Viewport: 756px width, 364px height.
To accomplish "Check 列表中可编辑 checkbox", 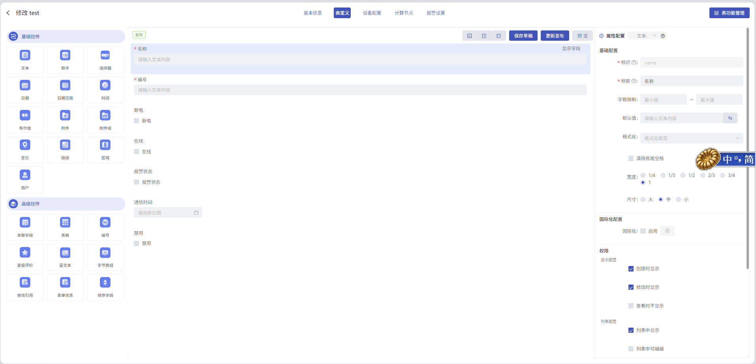I will point(631,349).
